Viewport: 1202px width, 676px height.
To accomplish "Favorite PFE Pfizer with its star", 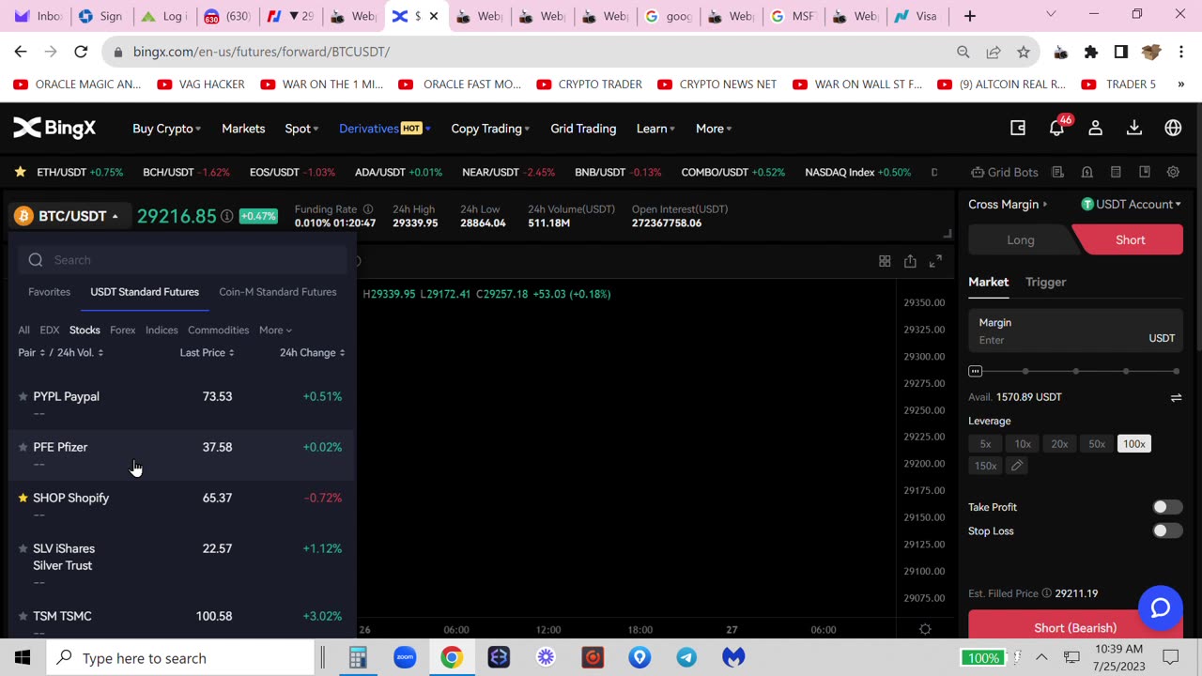I will [23, 447].
